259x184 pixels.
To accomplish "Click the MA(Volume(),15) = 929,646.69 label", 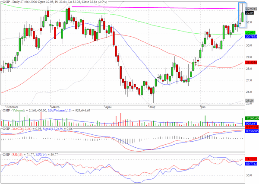I will coord(69,111).
